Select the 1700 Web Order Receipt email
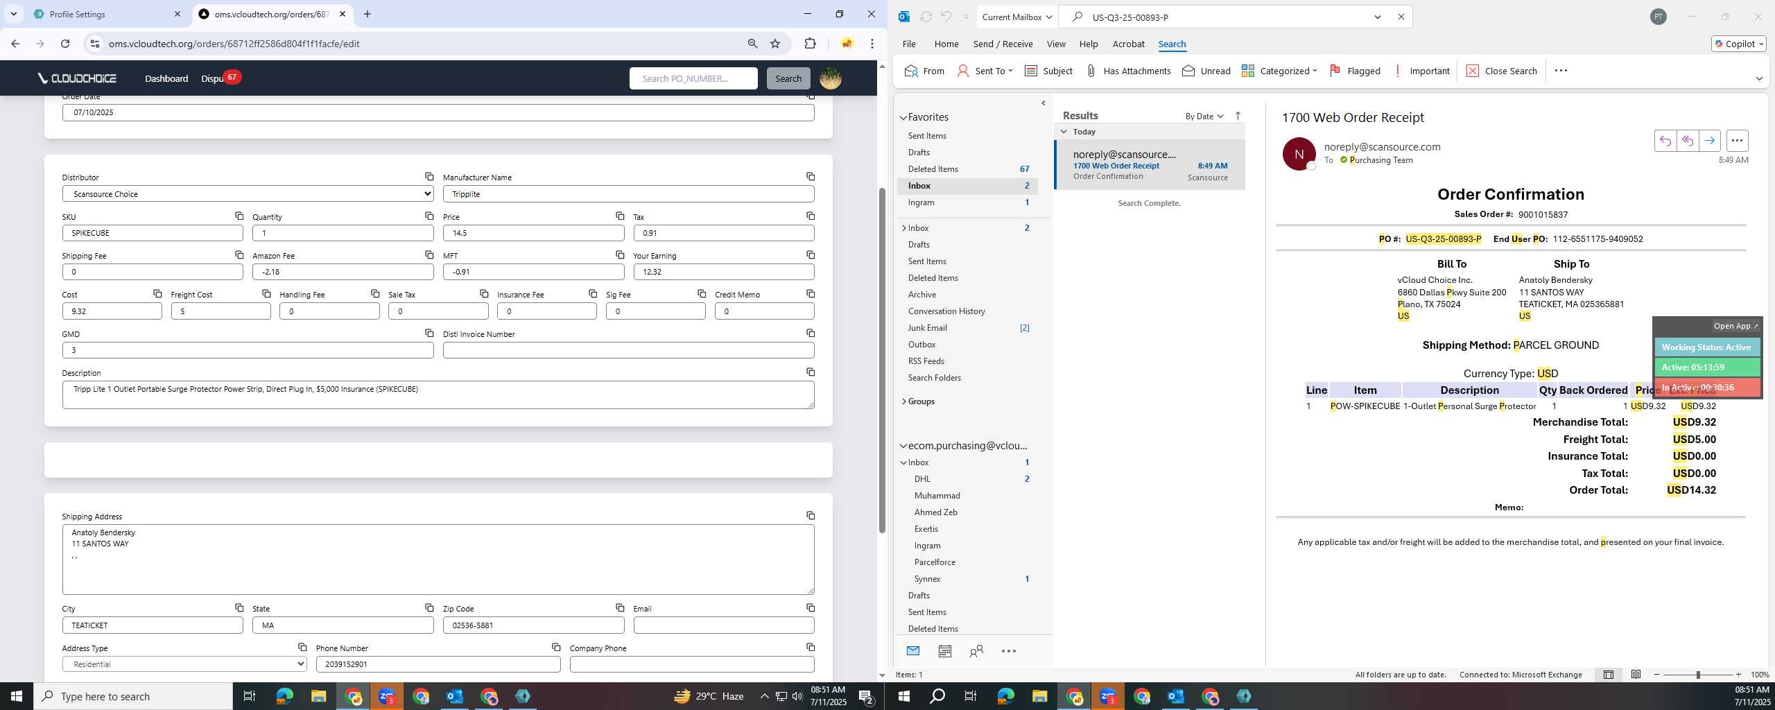 coord(1150,165)
